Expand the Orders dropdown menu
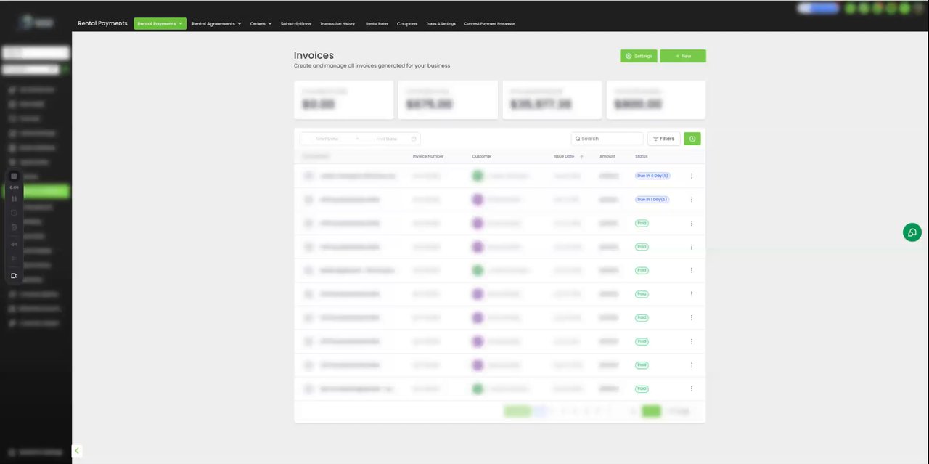Screen dimensions: 929x464 pos(261,23)
